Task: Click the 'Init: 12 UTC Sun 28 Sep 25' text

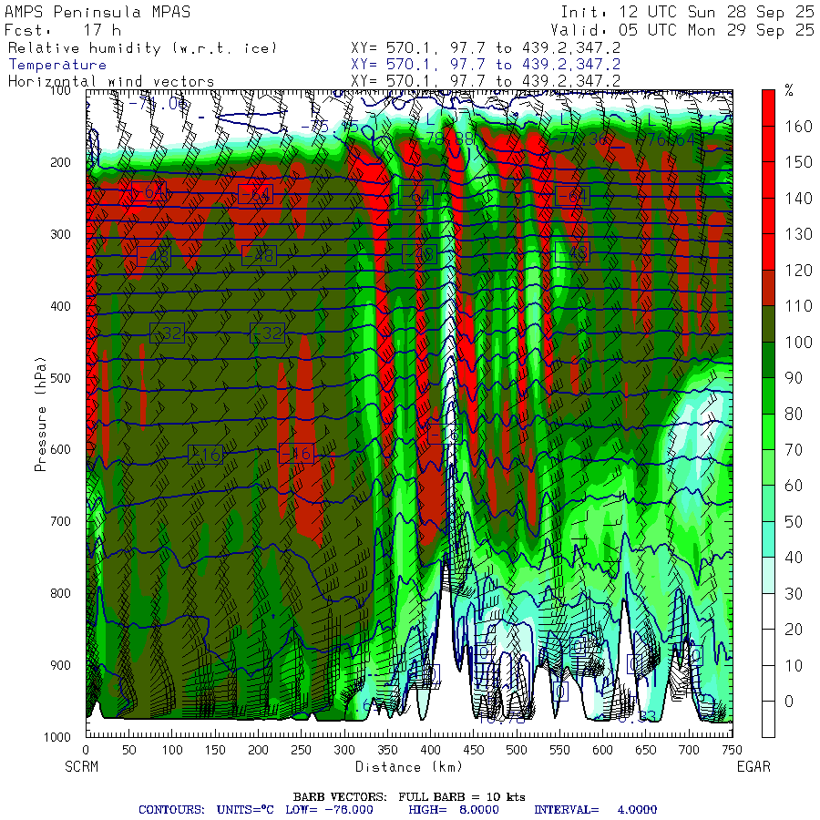Action: click(x=687, y=12)
